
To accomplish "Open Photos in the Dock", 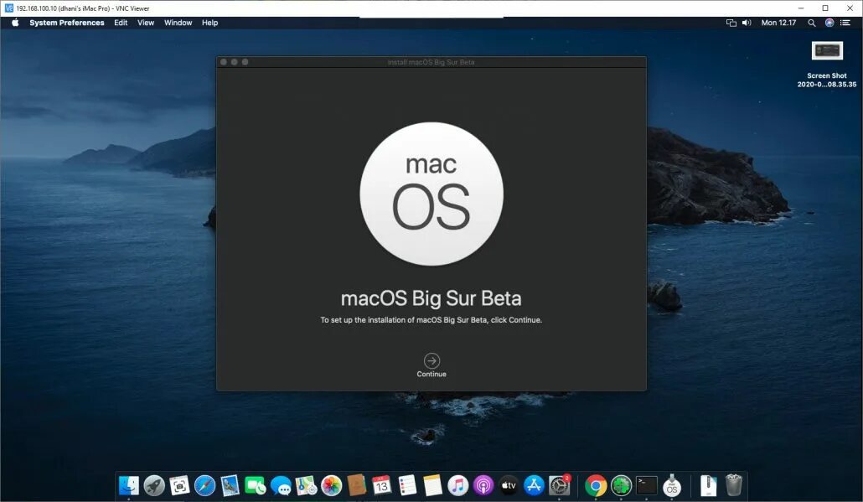I will (331, 485).
